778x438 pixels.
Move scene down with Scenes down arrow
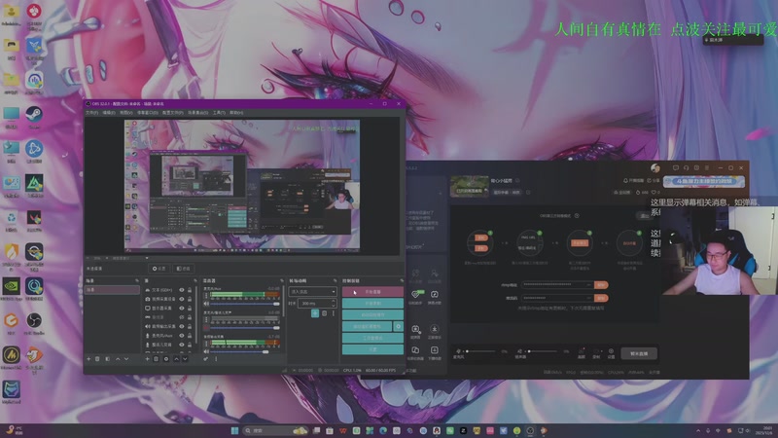click(x=126, y=359)
